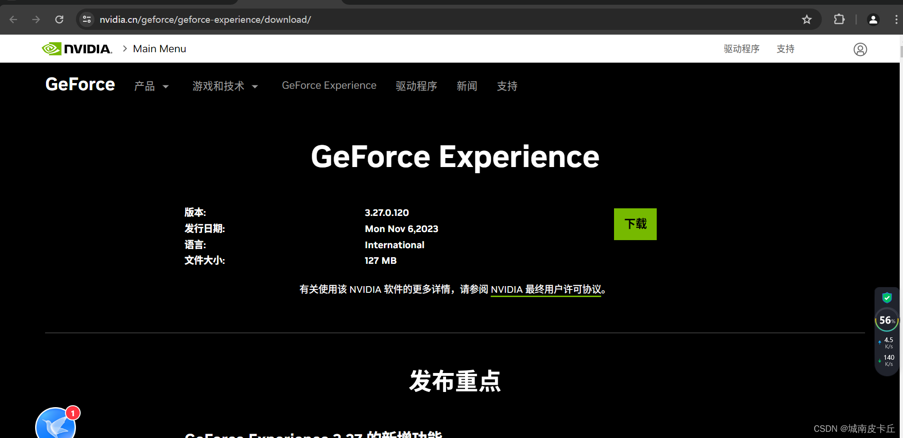Screen dimensions: 903x438
Task: Reload the page
Action: (x=59, y=19)
